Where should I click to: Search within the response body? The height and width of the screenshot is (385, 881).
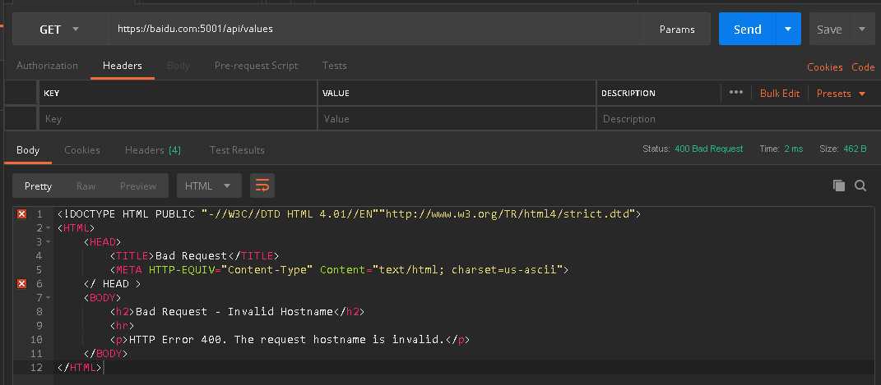click(x=860, y=186)
